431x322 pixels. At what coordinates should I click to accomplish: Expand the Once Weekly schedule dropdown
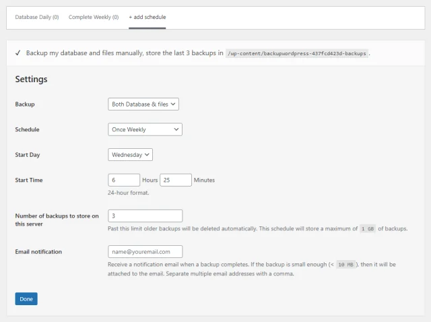[x=145, y=129]
